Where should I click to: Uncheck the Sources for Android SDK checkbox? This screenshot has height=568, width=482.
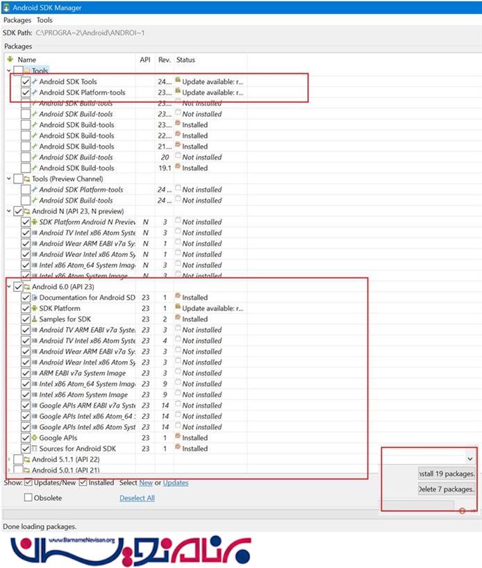pos(26,449)
